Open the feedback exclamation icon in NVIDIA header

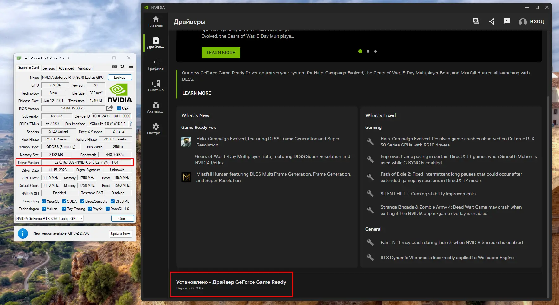[507, 22]
